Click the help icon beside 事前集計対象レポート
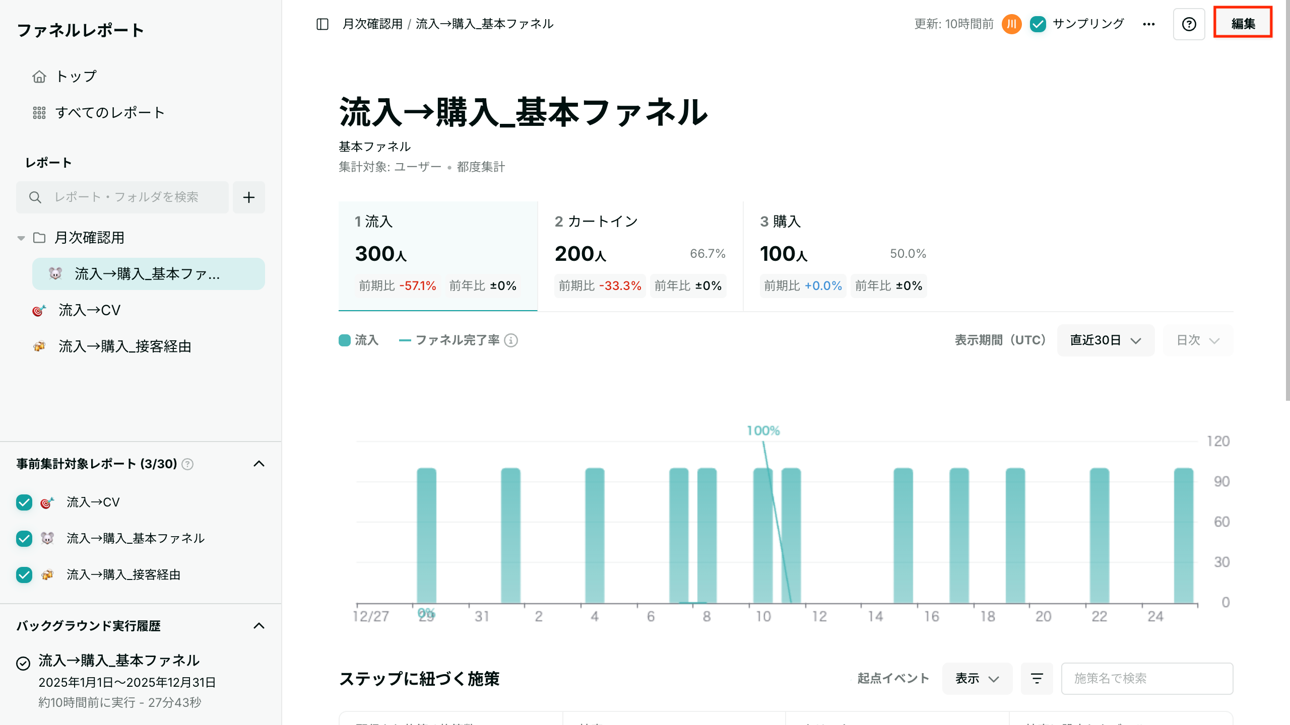This screenshot has height=725, width=1290. (x=187, y=464)
